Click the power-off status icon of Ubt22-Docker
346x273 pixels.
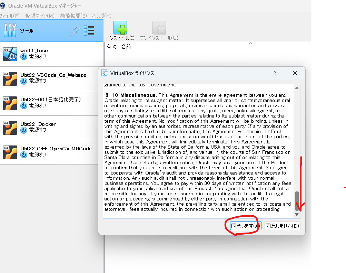tap(23, 130)
